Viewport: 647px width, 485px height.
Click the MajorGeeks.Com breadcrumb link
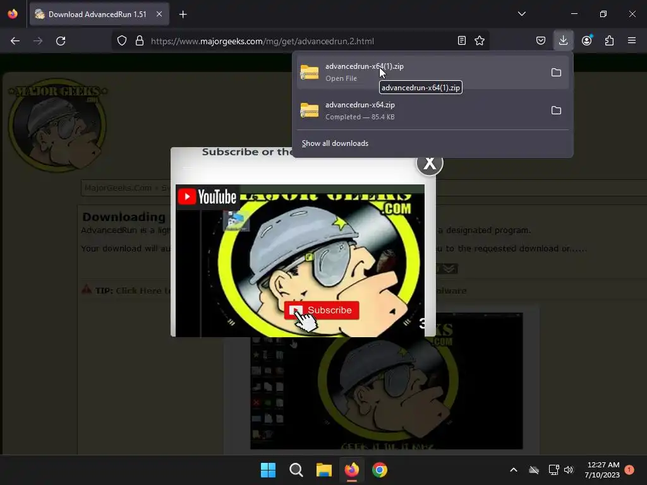118,188
